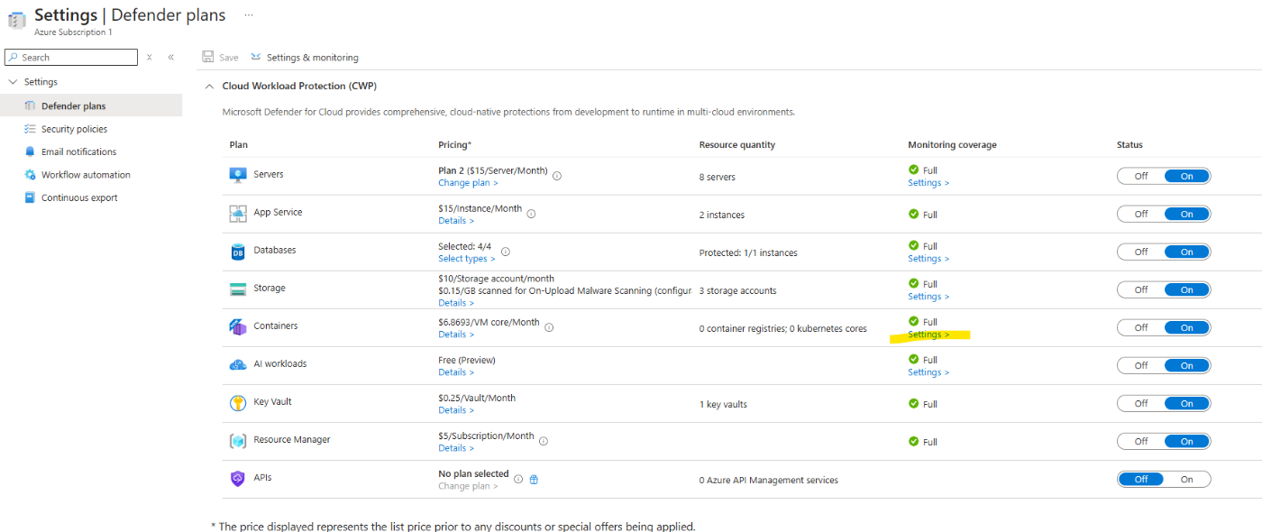Toggle the Storage plan status switch

[1164, 289]
